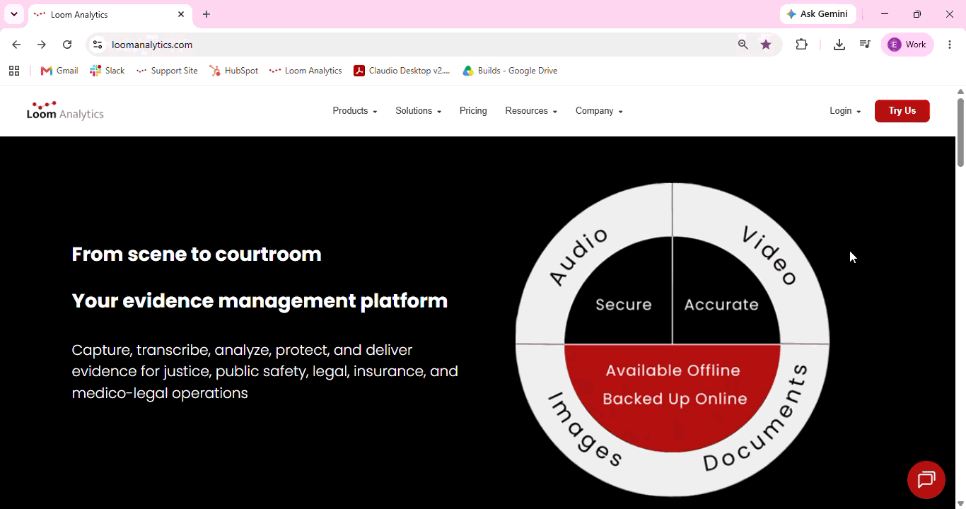Click the paragraph starting 'Capture, transcribe, analyze'
Image resolution: width=966 pixels, height=509 pixels.
coord(265,371)
